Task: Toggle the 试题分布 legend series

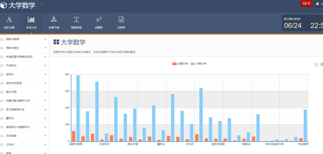Action: (180, 64)
